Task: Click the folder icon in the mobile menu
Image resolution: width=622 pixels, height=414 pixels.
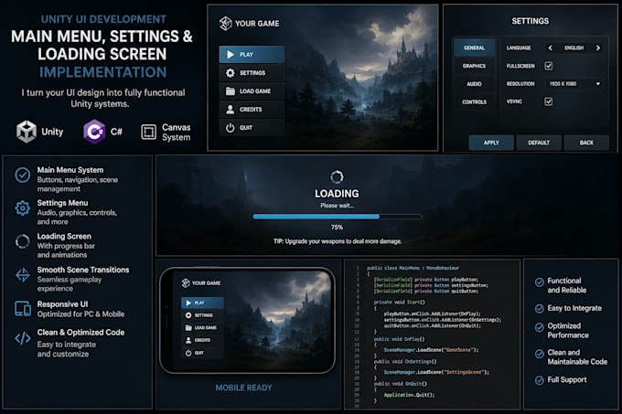Action: 188,327
